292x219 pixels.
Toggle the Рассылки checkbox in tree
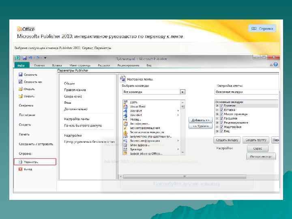click(x=221, y=118)
